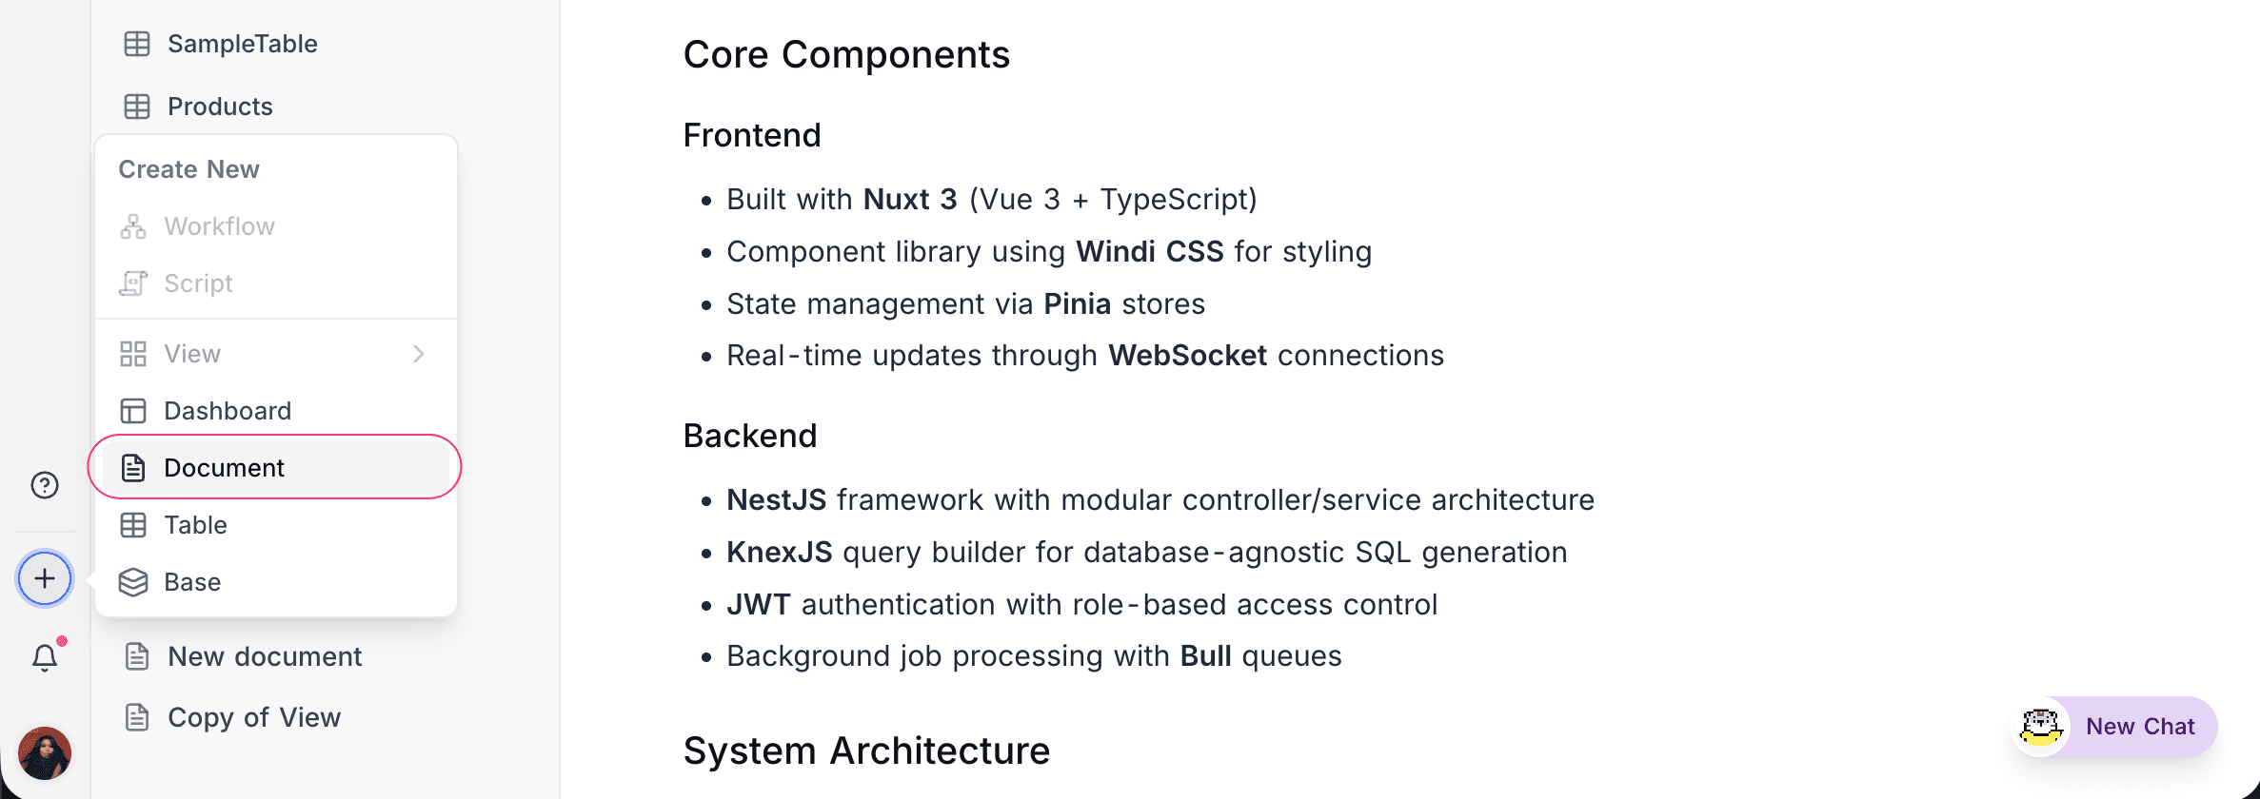The height and width of the screenshot is (799, 2260).
Task: Select the Base stack icon
Action: pos(133,581)
